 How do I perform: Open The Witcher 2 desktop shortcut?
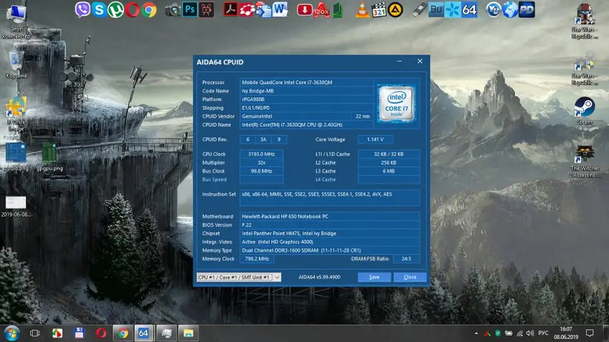click(585, 161)
